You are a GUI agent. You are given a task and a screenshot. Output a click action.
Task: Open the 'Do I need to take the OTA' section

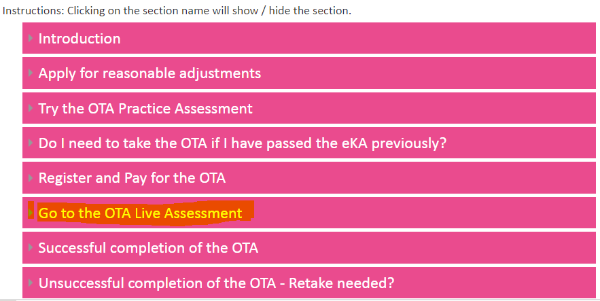coord(242,143)
